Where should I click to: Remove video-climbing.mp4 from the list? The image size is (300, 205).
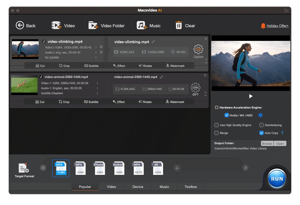206,39
